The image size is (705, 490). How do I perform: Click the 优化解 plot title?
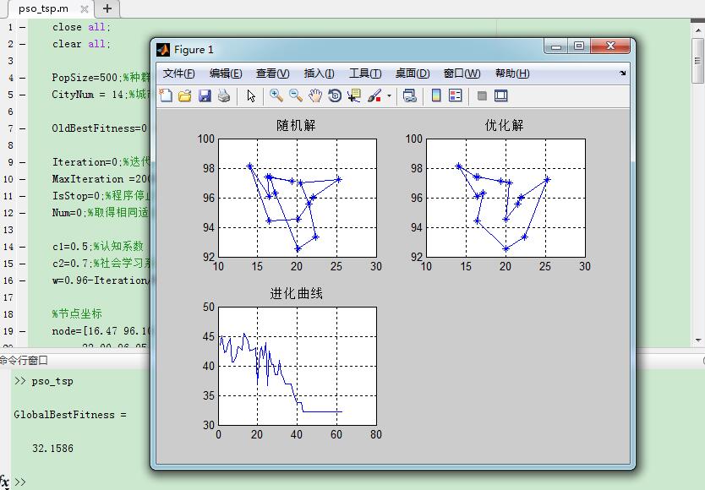504,125
